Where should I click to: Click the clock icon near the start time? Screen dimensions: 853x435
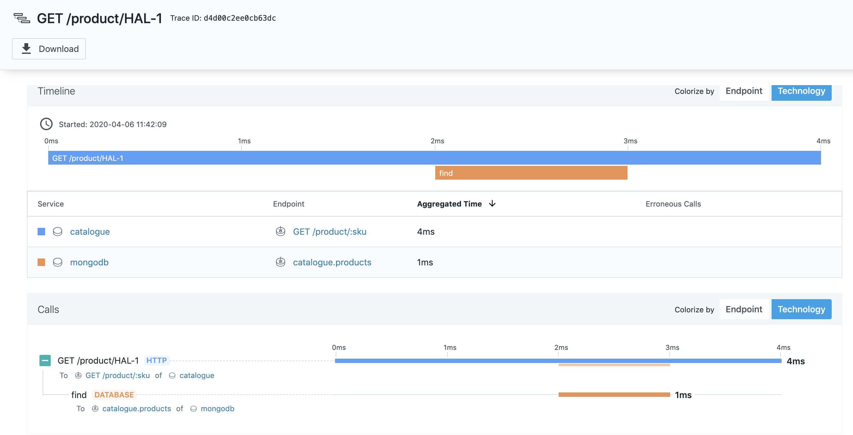click(46, 125)
